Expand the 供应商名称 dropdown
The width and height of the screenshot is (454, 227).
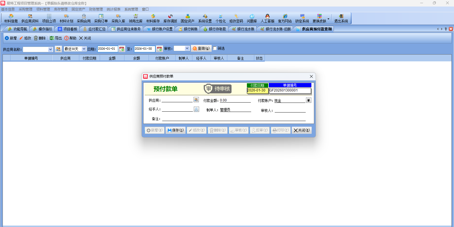tap(50, 49)
